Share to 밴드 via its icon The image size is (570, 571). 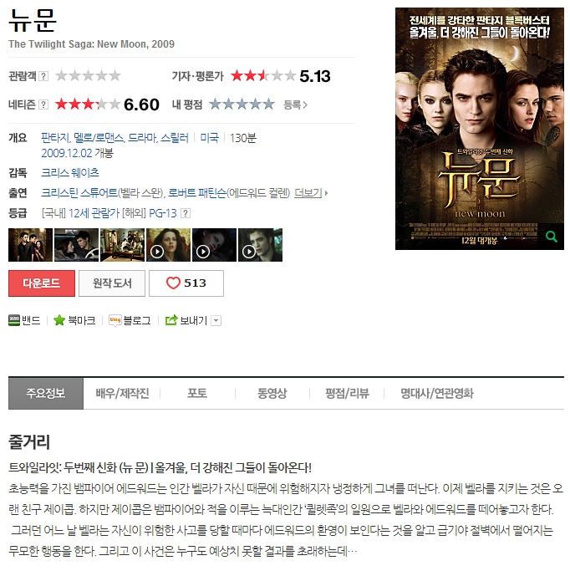click(14, 319)
